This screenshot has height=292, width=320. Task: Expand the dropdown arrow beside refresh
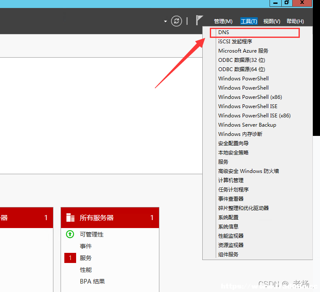(165, 21)
